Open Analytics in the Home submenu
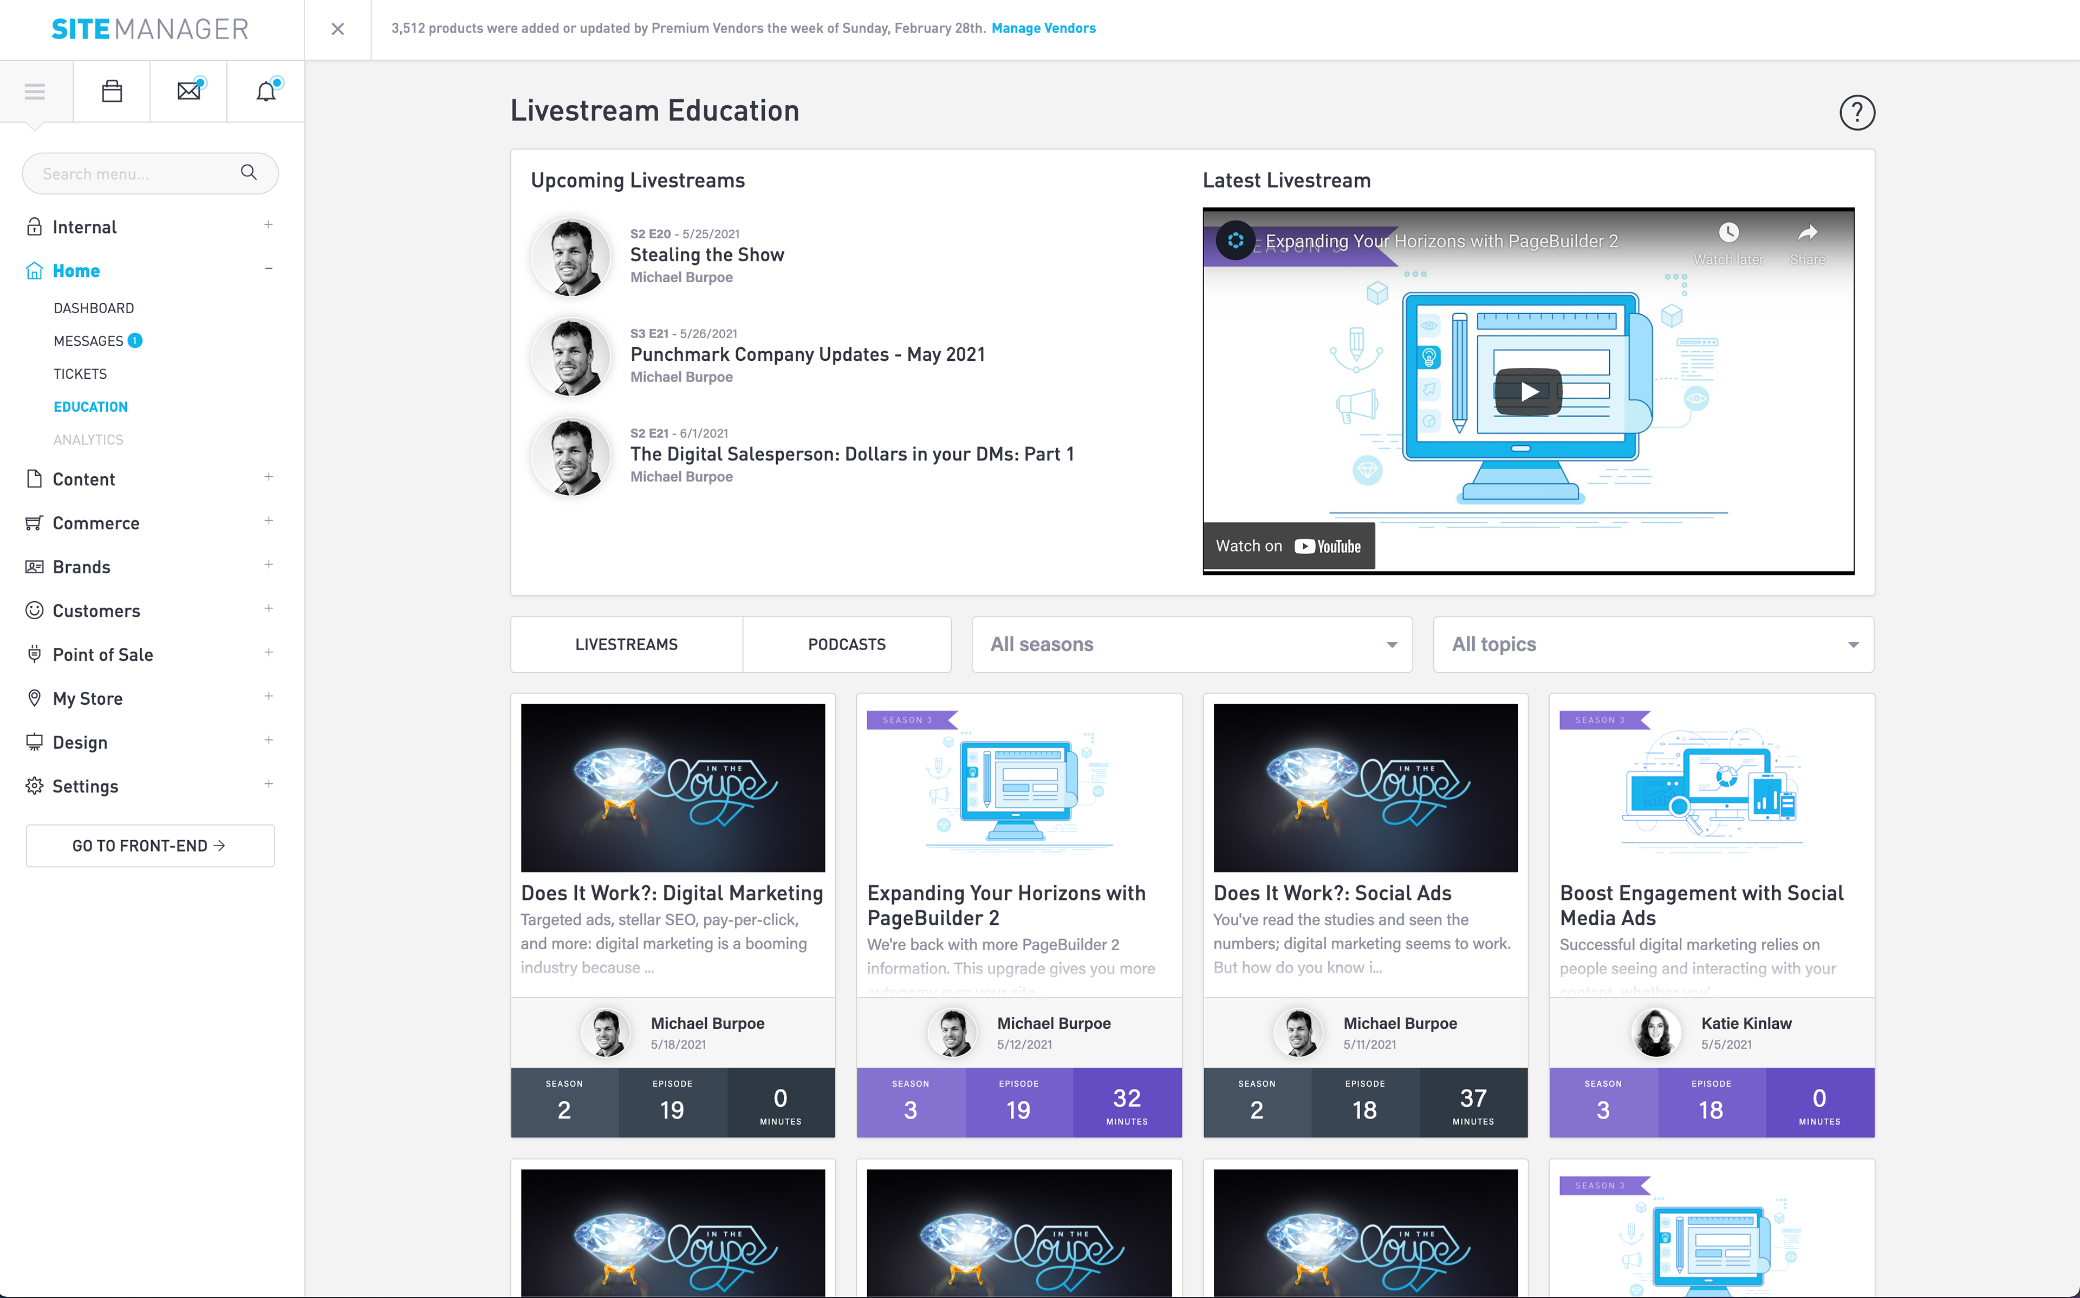The height and width of the screenshot is (1298, 2080). tap(88, 439)
